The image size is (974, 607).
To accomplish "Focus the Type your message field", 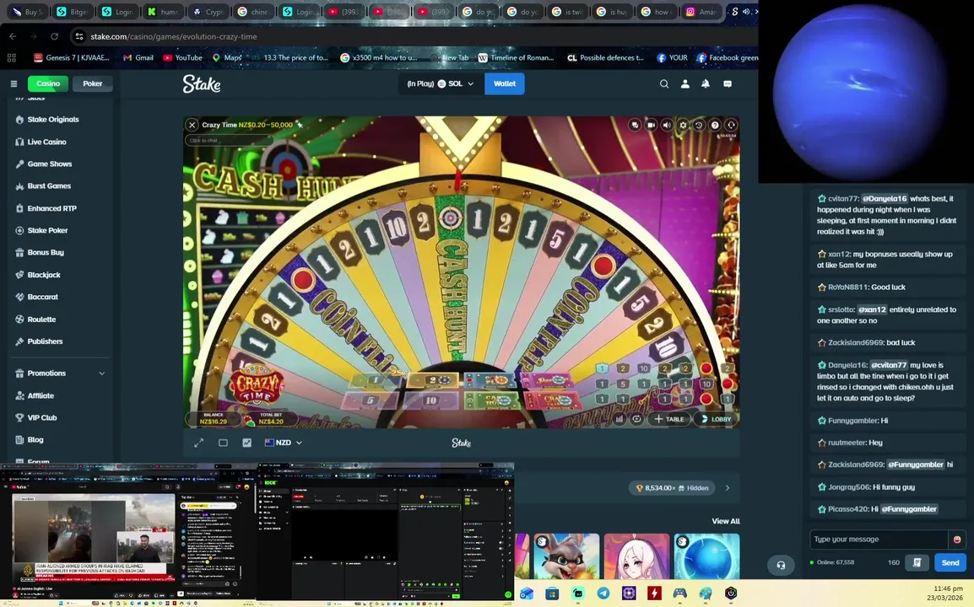I will coord(879,540).
